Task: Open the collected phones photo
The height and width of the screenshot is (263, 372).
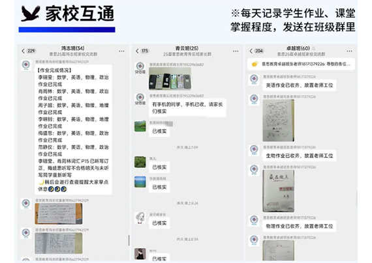Action: tap(170, 79)
